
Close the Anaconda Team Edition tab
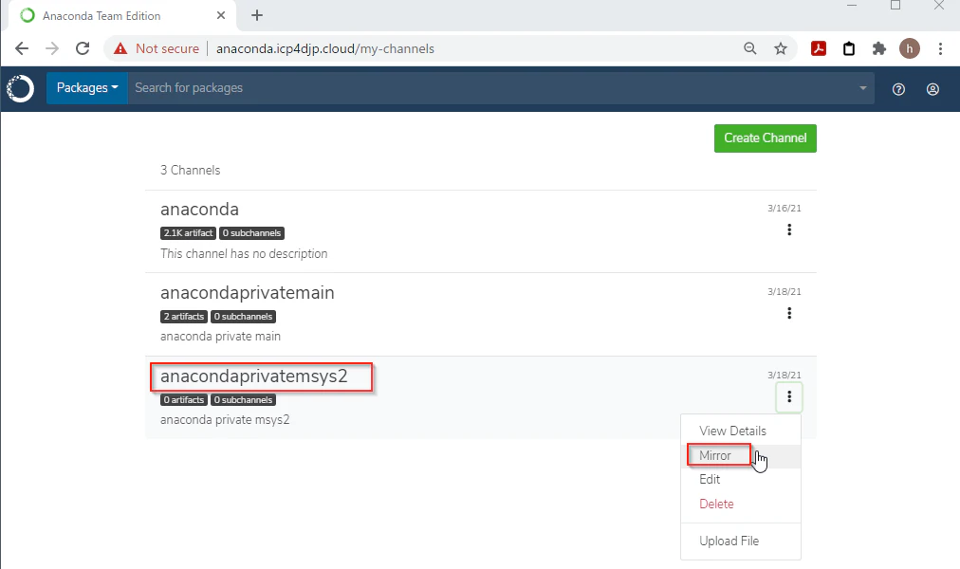221,15
